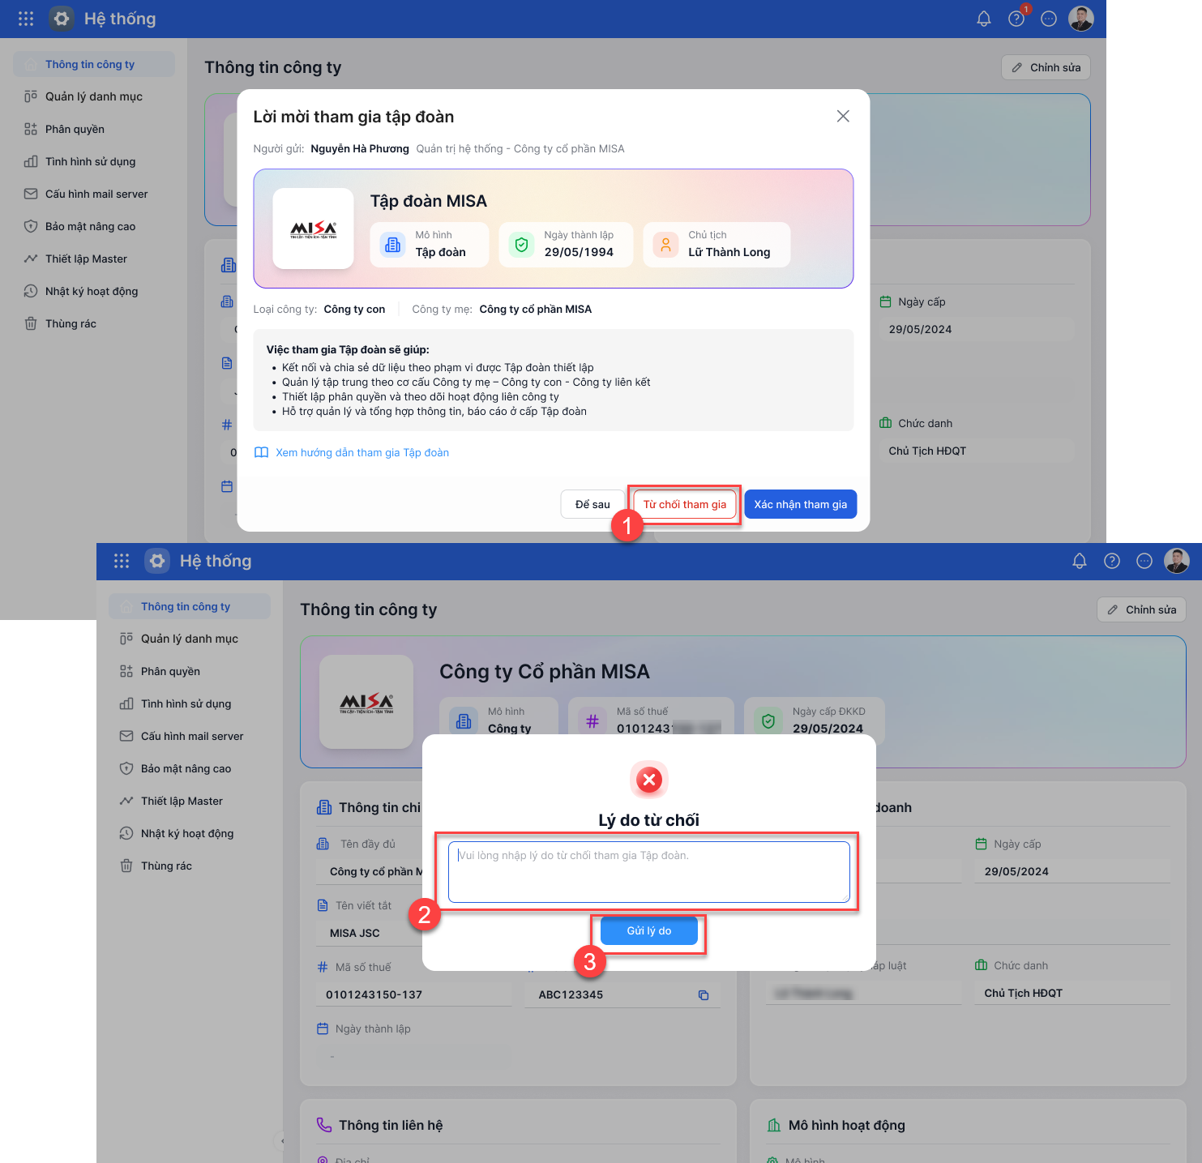The height and width of the screenshot is (1163, 1202).
Task: Open Phân quyền in bottom screenshot sidebar
Action: point(190,671)
